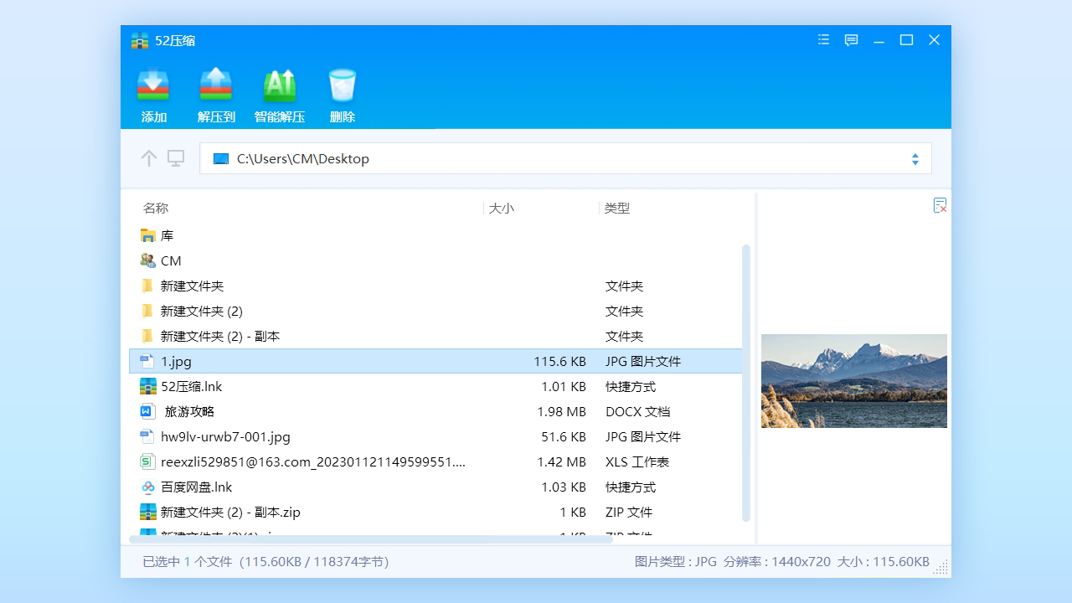
Task: Click the 名称 column header
Action: (x=155, y=208)
